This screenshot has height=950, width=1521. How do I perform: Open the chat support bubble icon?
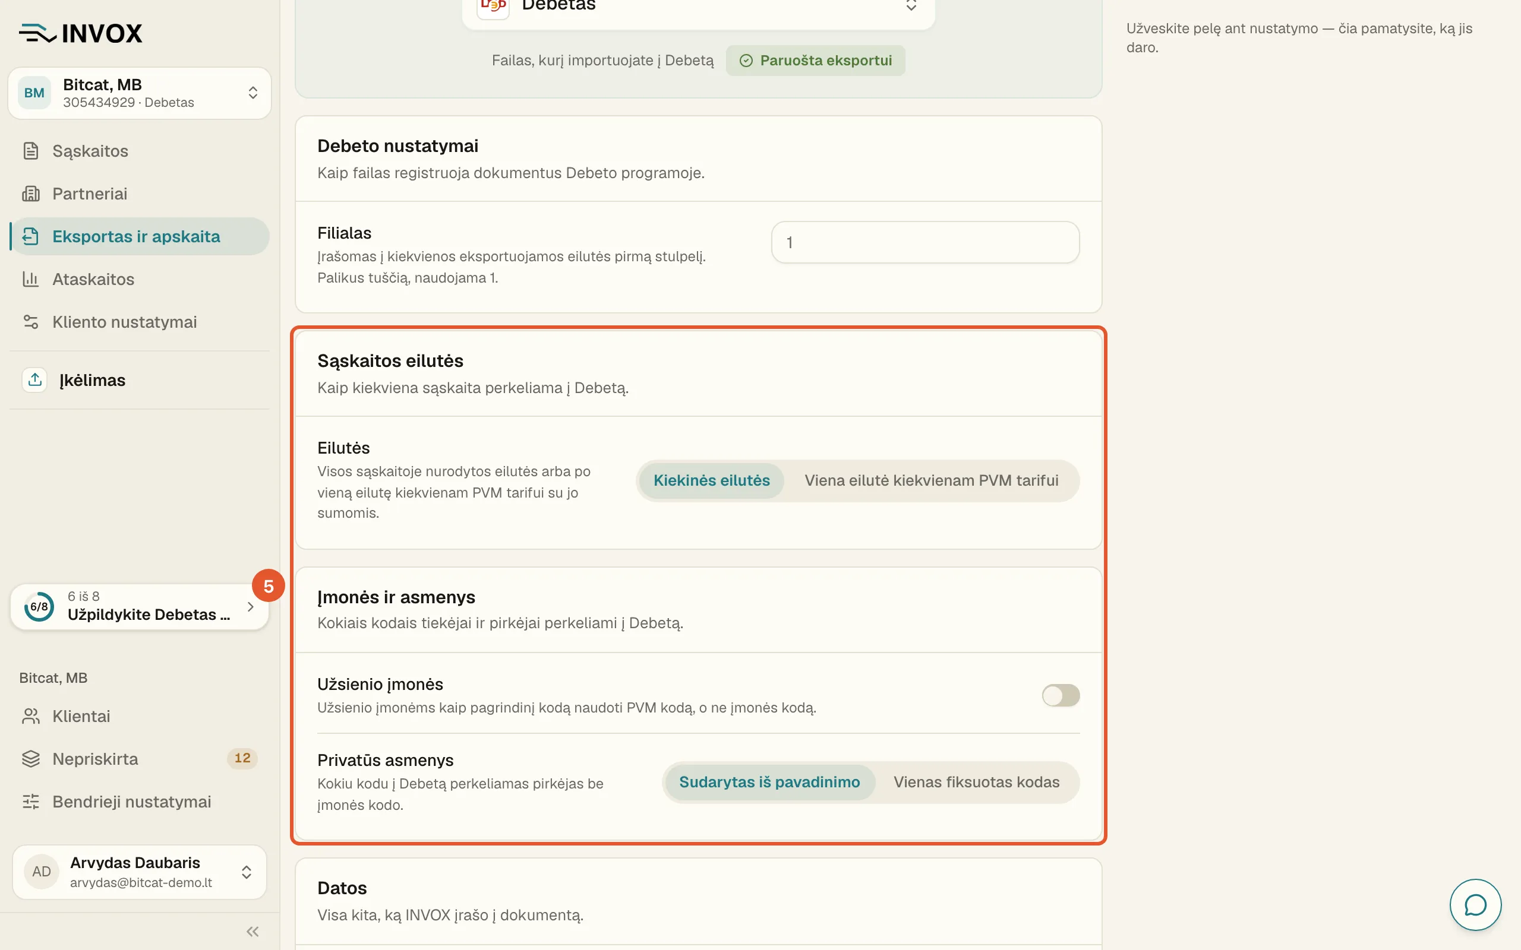[x=1475, y=904]
